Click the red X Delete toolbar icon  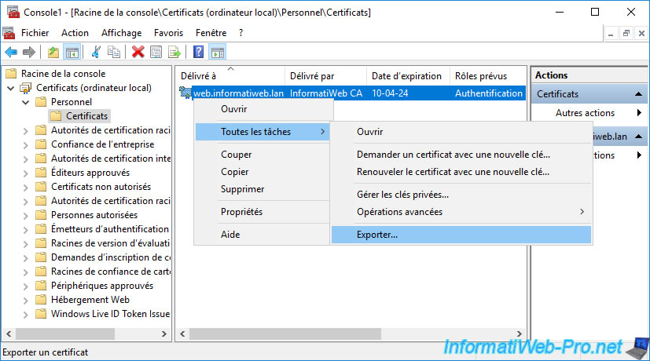[138, 53]
